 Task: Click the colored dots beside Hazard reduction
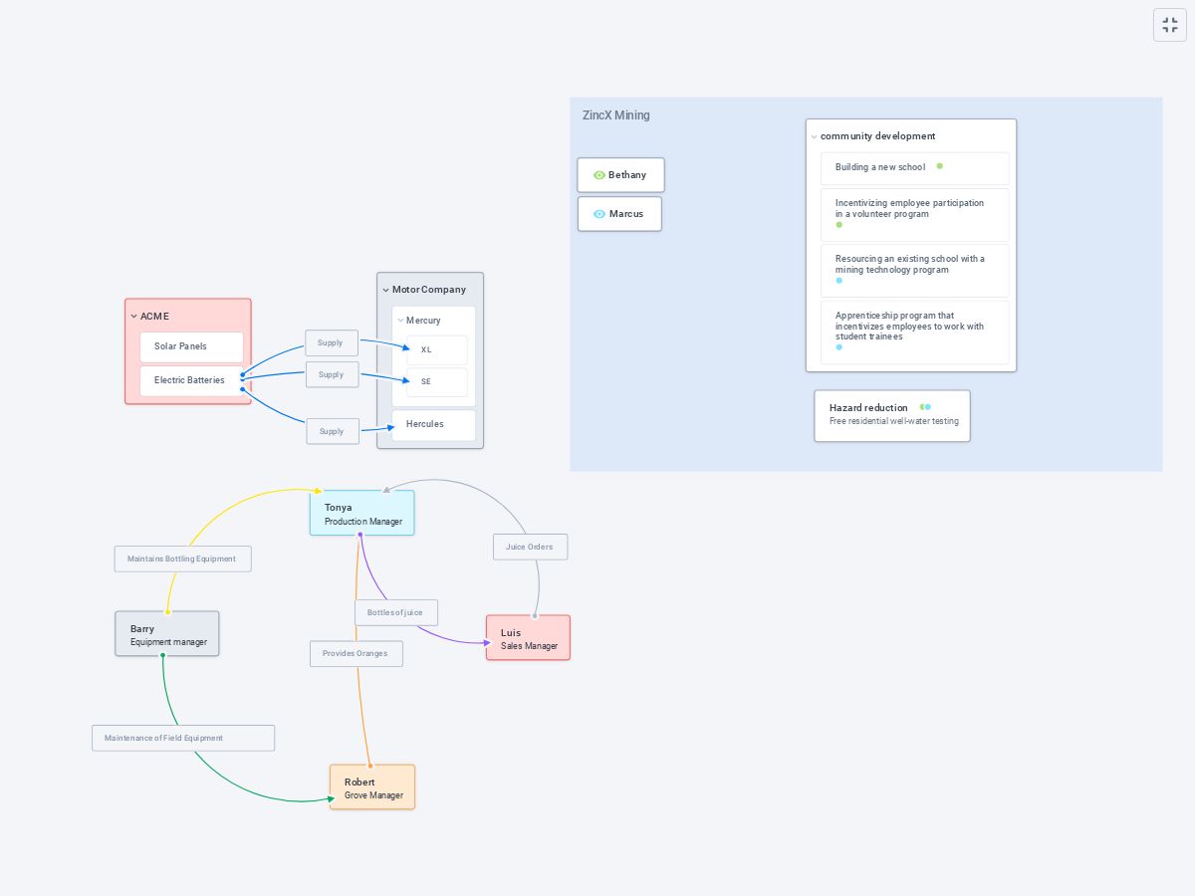pos(925,407)
